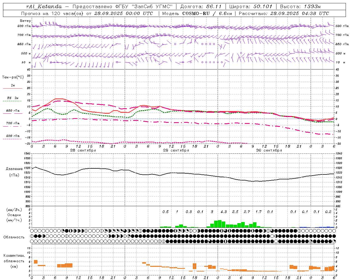Click the Широта: 50.101 header field

click(250, 7)
